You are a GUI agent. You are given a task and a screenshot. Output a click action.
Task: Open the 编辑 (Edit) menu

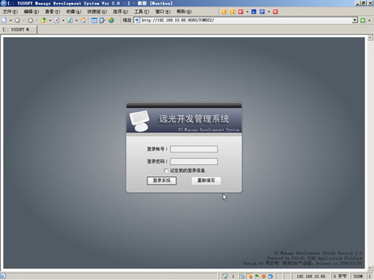click(x=31, y=12)
